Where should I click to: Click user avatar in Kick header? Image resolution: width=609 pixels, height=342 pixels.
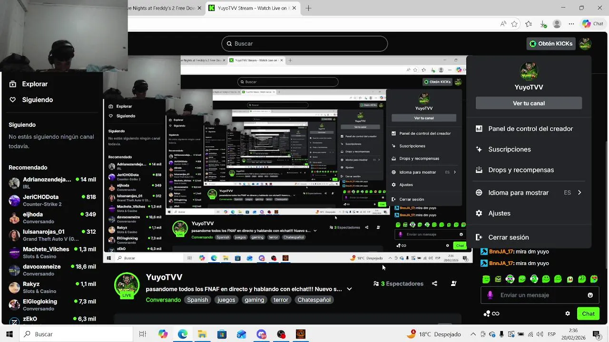[x=585, y=44]
